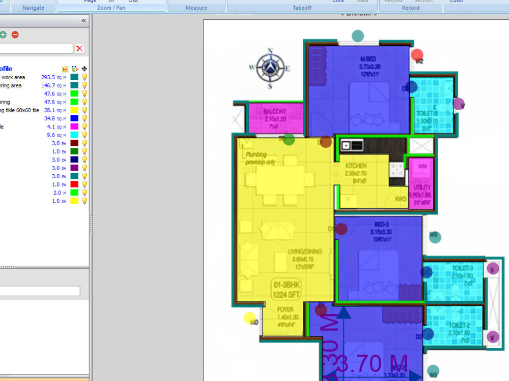509x381 pixels.
Task: Select magenta Utility area takeoff
Action: [x=421, y=183]
